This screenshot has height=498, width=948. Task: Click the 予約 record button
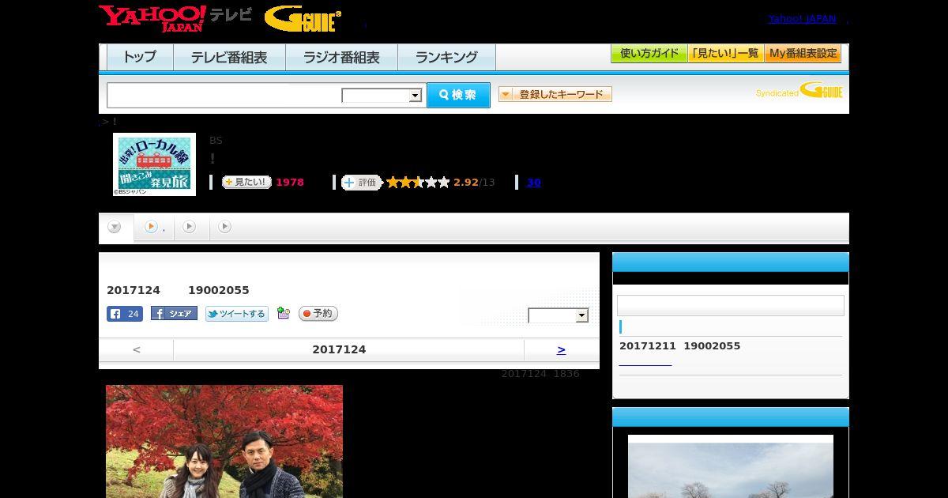[318, 314]
